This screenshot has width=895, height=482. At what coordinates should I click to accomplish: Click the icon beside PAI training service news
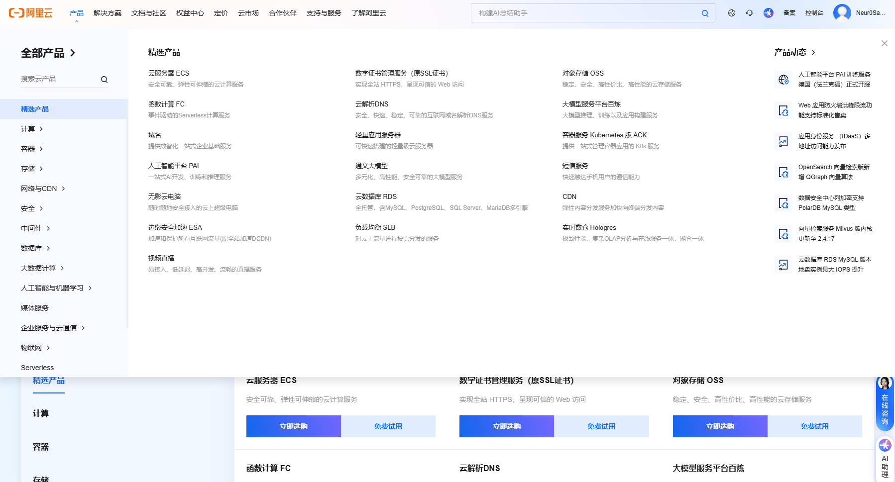pyautogui.click(x=783, y=80)
